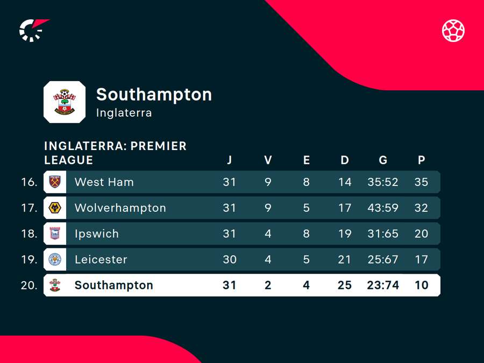The width and height of the screenshot is (484, 363).
Task: Click the Flashscore logo icon
Action: point(34,30)
